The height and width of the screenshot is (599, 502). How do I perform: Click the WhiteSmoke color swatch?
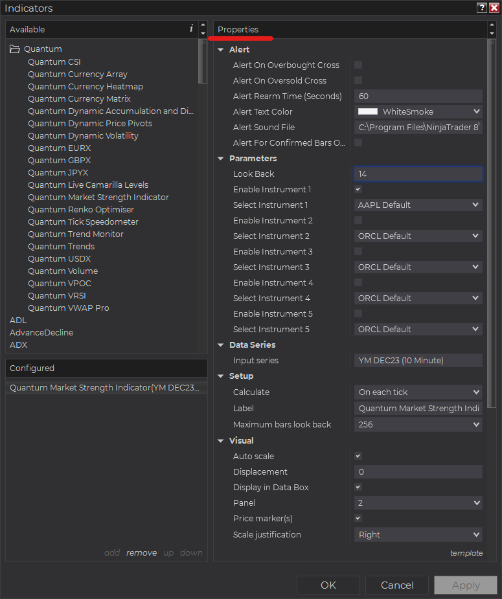(x=367, y=111)
